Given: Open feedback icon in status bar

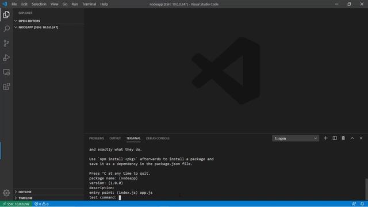Looking at the screenshot, I should pos(354,204).
